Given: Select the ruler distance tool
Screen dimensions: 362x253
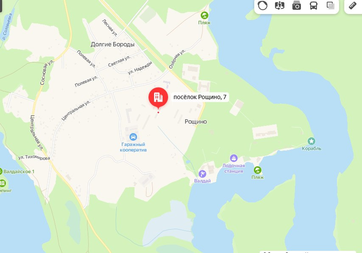Looking at the screenshot, I should [353, 6].
